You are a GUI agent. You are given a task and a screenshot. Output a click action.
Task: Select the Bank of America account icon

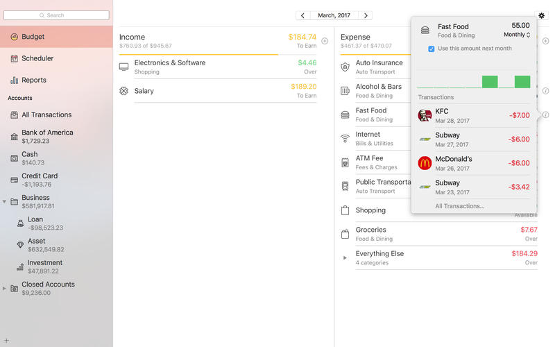tap(14, 137)
